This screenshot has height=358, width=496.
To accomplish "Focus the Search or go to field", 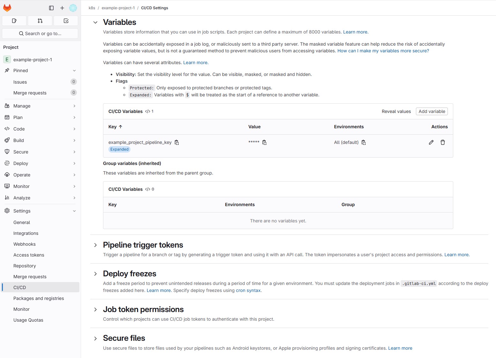I will (40, 34).
